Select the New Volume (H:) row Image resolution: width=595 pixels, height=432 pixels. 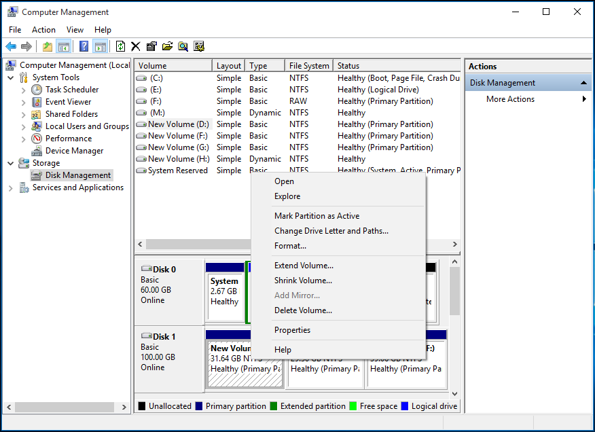[x=298, y=159]
